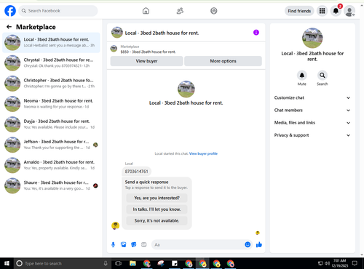
Task: Record a voice clip with the microphone icon
Action: tap(113, 245)
